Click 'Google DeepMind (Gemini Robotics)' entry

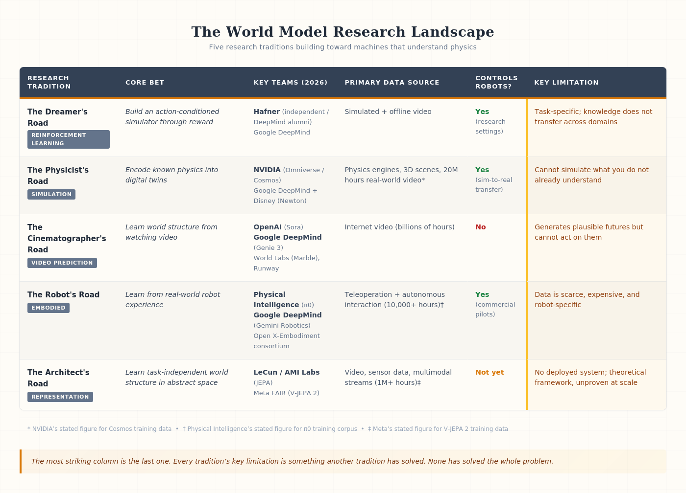pos(288,320)
